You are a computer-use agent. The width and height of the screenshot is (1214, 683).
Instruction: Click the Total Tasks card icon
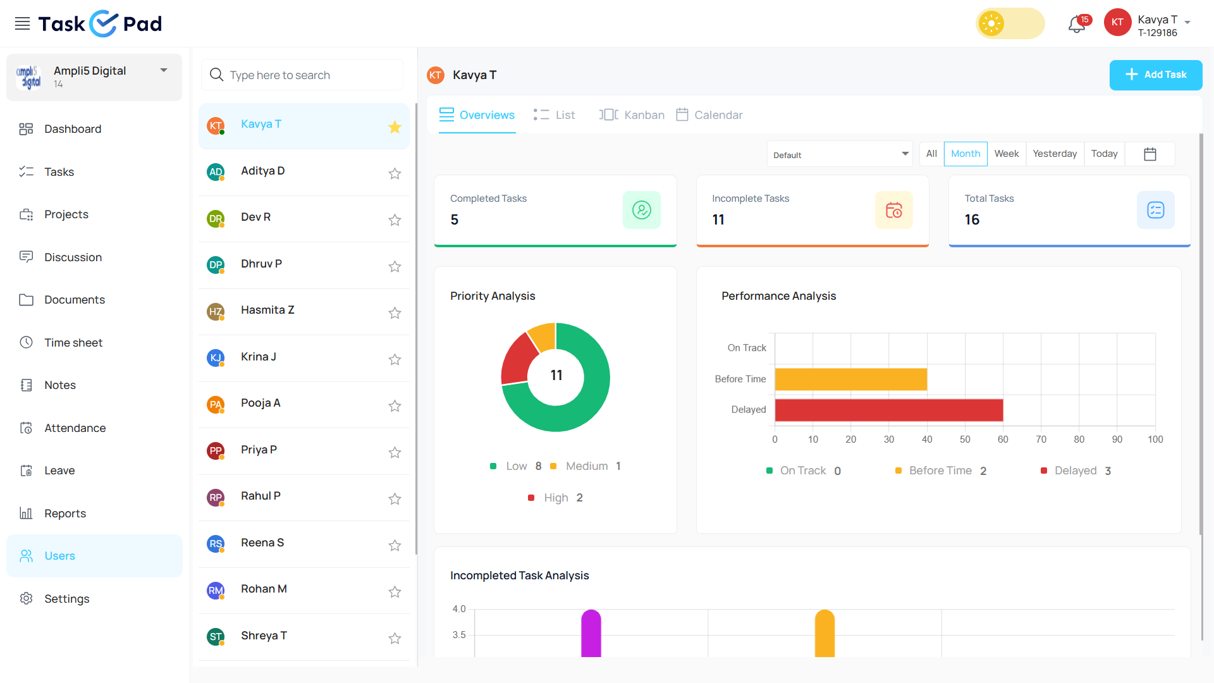pyautogui.click(x=1155, y=210)
